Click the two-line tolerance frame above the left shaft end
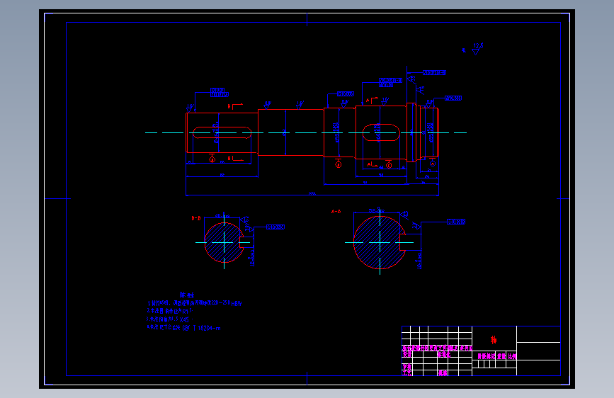This screenshot has height=398, width=614. (220, 93)
